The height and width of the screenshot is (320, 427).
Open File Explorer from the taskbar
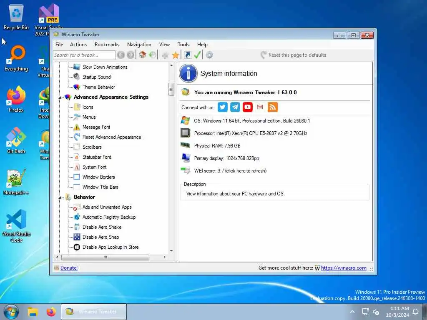(x=33, y=312)
